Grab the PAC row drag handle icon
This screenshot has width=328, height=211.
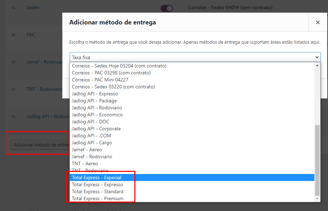pyautogui.click(x=13, y=35)
